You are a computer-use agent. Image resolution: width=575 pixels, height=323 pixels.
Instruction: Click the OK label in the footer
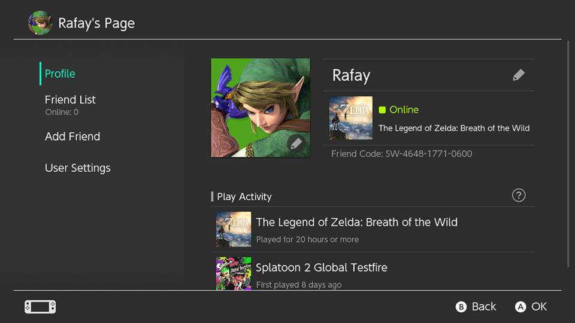(539, 307)
